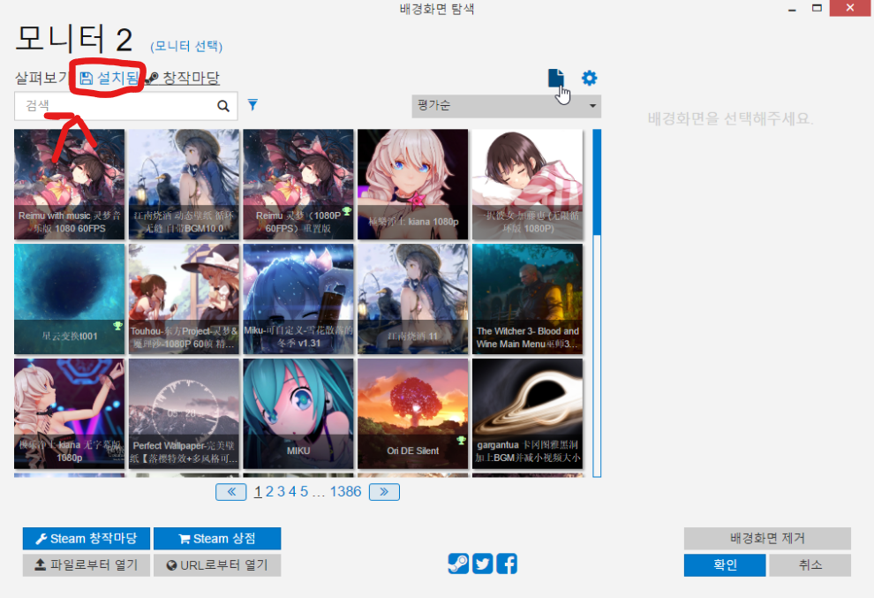Open settings gear icon

589,78
